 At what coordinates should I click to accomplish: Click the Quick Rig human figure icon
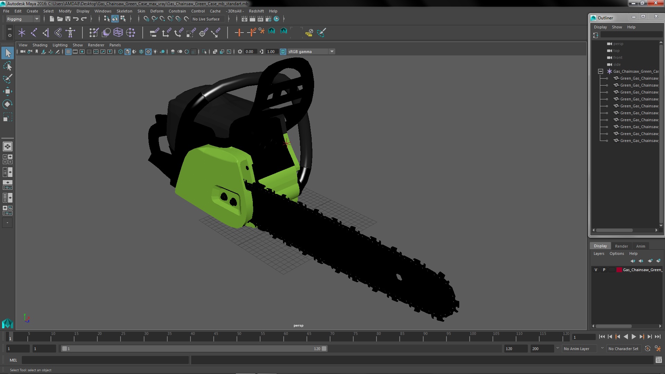[x=70, y=33]
